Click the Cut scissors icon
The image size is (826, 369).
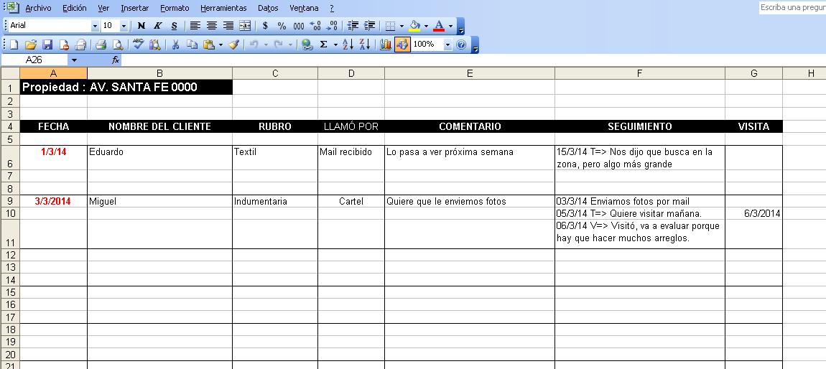click(175, 45)
